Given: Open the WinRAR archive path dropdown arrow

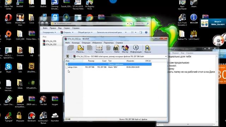Looking at the screenshot, I should point(166,56).
